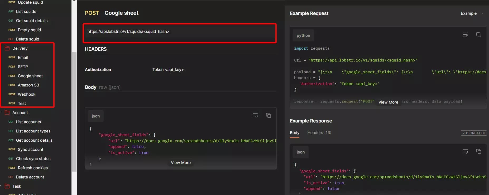The width and height of the screenshot is (489, 195).
Task: Open the Example dropdown selector
Action: coord(472,13)
